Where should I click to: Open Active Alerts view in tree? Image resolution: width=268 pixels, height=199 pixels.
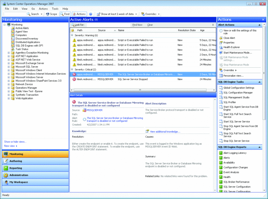click(22, 28)
